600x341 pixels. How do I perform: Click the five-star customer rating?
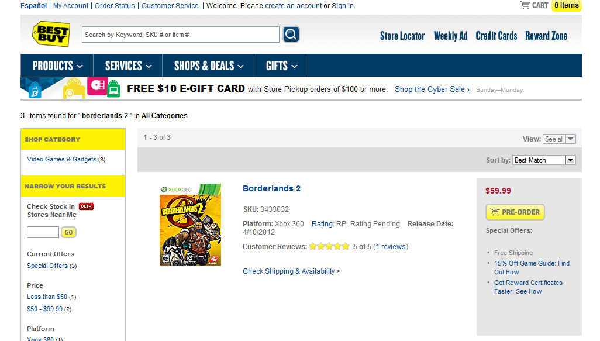329,246
